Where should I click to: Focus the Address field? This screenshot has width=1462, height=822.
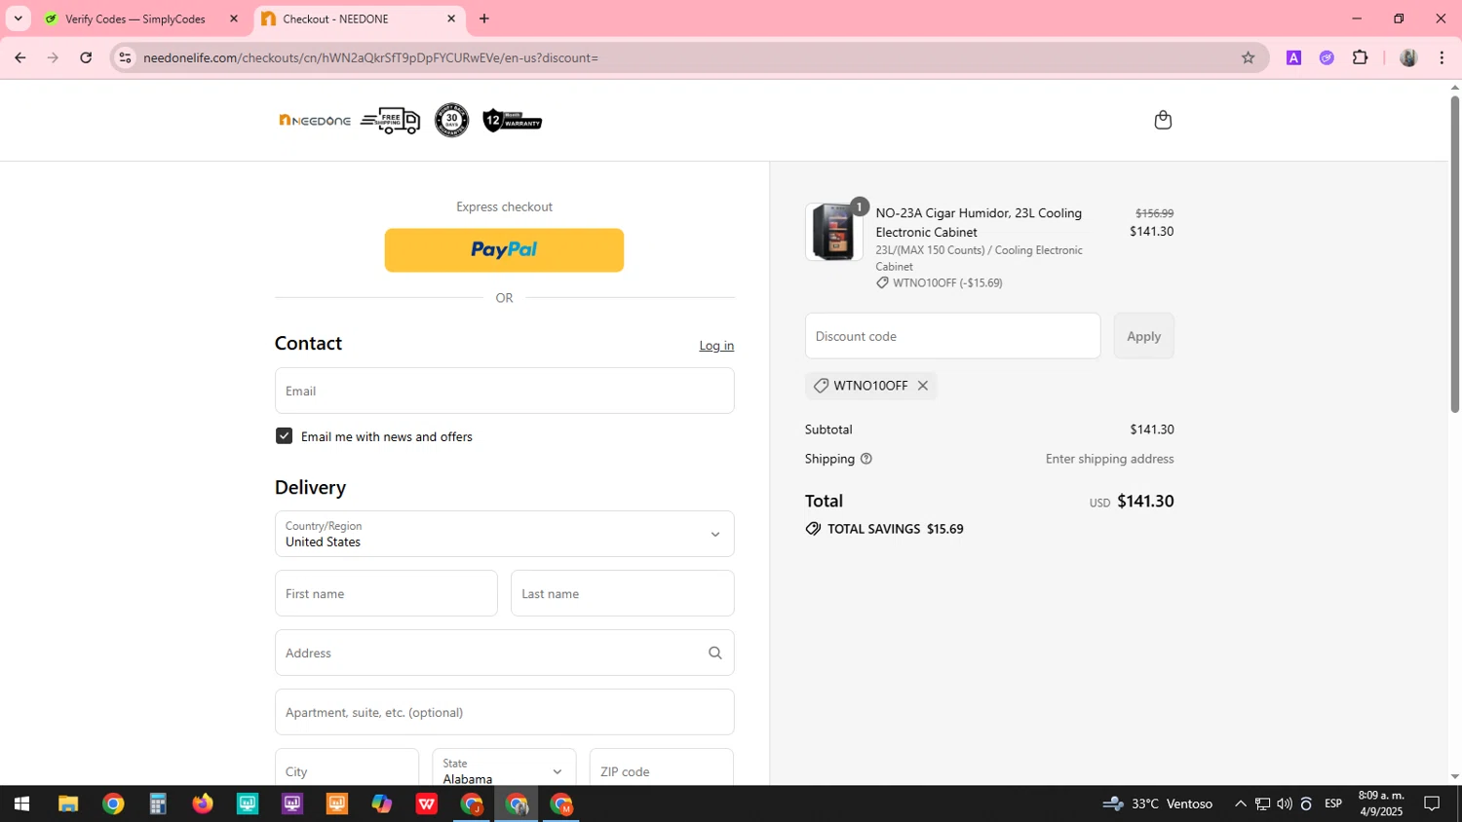coord(504,653)
